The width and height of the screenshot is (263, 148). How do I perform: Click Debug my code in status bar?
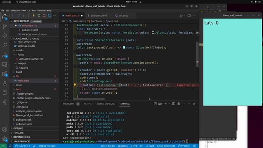pyautogui.click(x=47, y=146)
